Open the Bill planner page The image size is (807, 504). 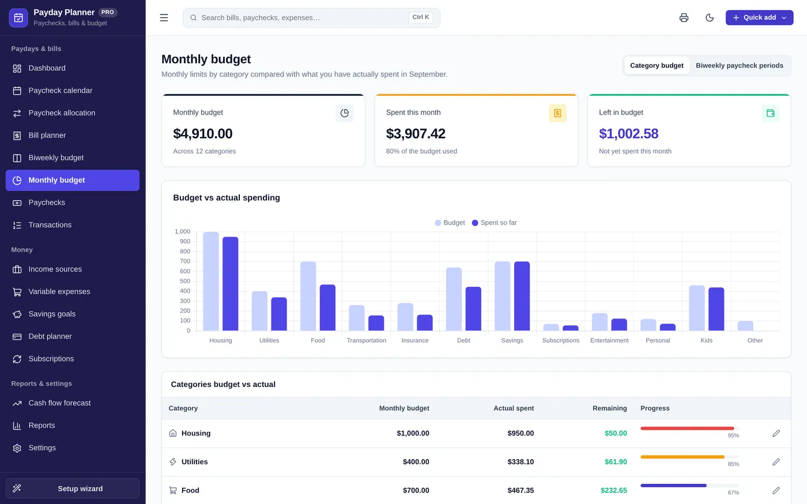tap(73, 135)
